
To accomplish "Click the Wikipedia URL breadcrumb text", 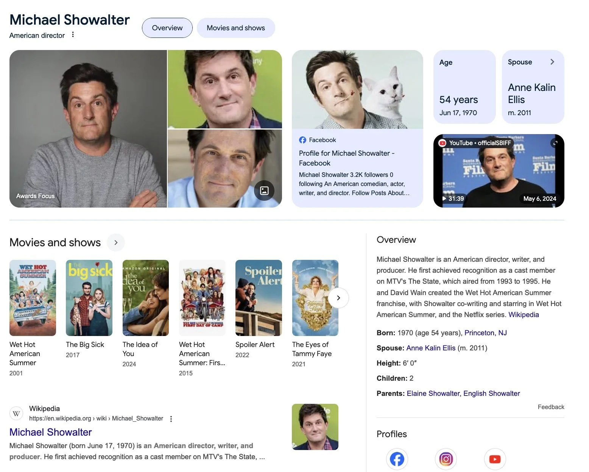I will [x=96, y=418].
